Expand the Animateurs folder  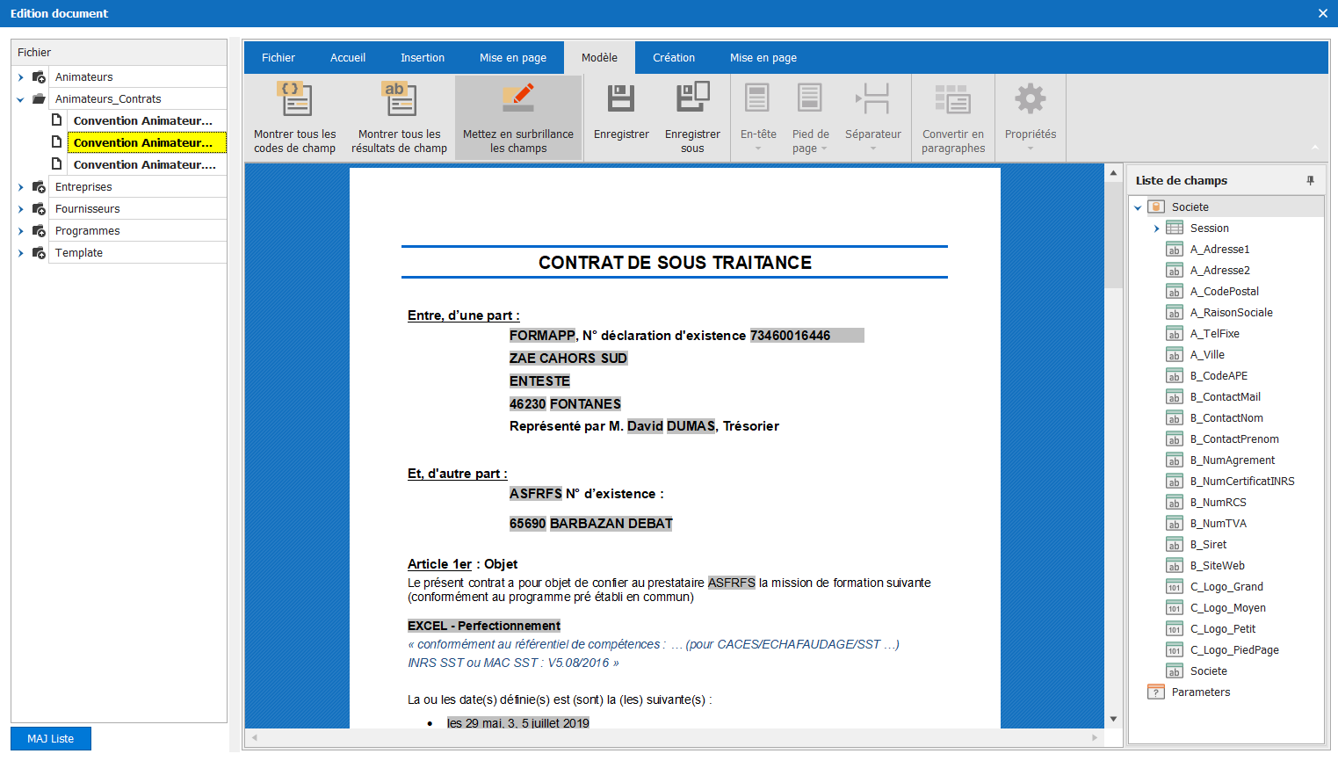[x=21, y=77]
